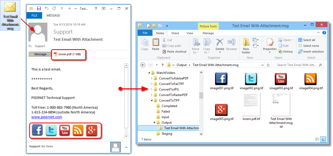Viewport: 333px width, 156px height.
Task: Create a New folder from the ribbon
Action: pyautogui.click(x=246, y=45)
